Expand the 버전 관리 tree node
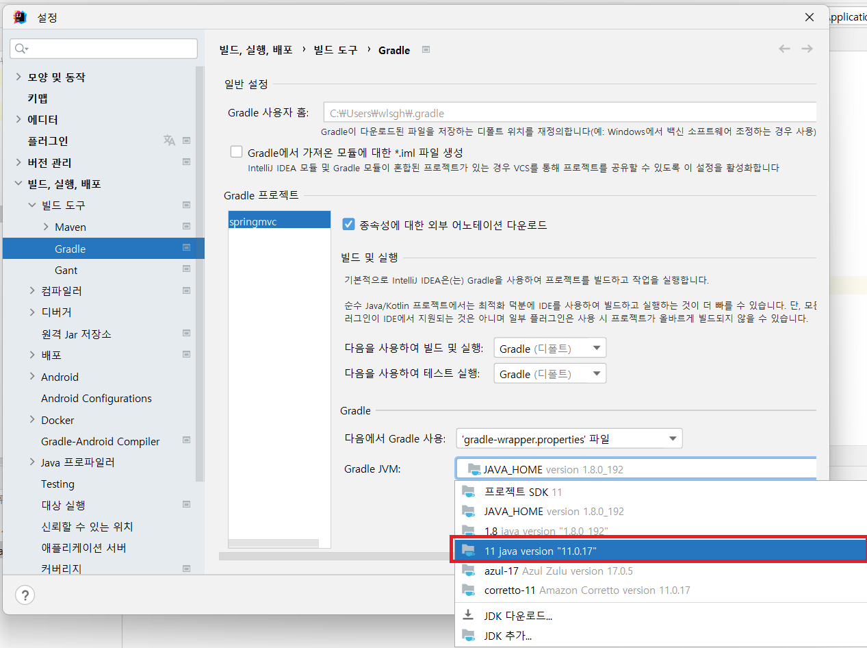 click(18, 162)
